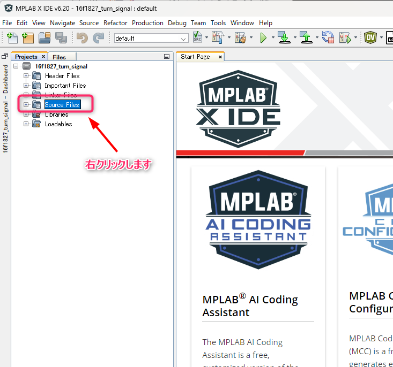Screen dimensions: 393x367
Task: Select the 16f1827_turn_signal project name
Action: pos(61,66)
